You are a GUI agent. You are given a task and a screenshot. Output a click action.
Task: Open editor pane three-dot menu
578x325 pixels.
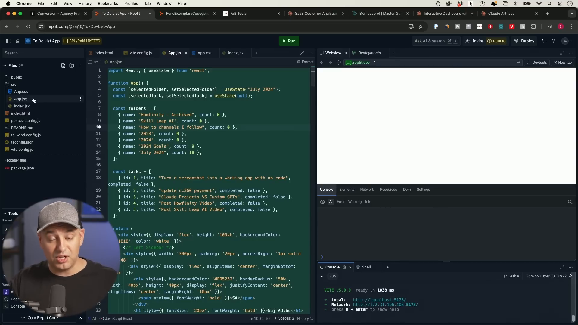click(x=310, y=53)
